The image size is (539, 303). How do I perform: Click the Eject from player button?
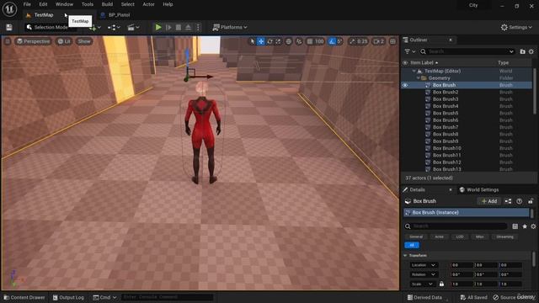tap(188, 27)
